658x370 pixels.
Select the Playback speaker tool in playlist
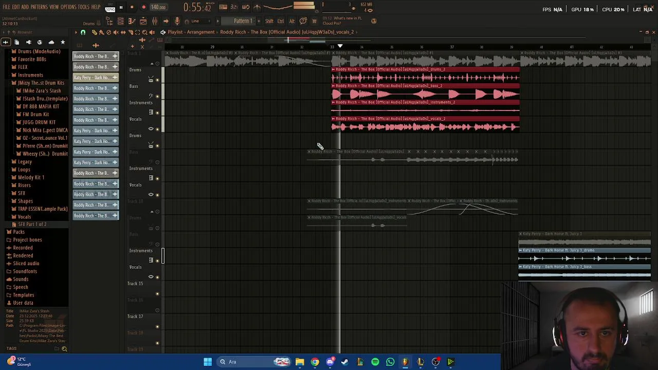[152, 32]
